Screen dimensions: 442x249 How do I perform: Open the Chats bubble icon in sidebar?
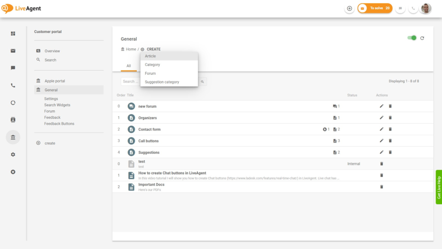13,68
